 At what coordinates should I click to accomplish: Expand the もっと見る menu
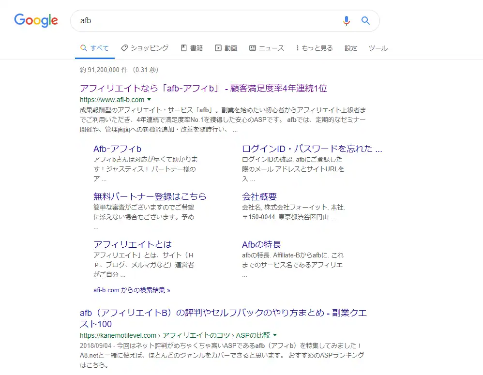point(315,48)
